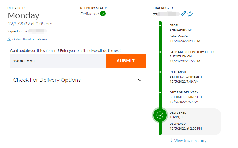
Task: Focus the YOUR EMAIL input field
Action: [58, 61]
